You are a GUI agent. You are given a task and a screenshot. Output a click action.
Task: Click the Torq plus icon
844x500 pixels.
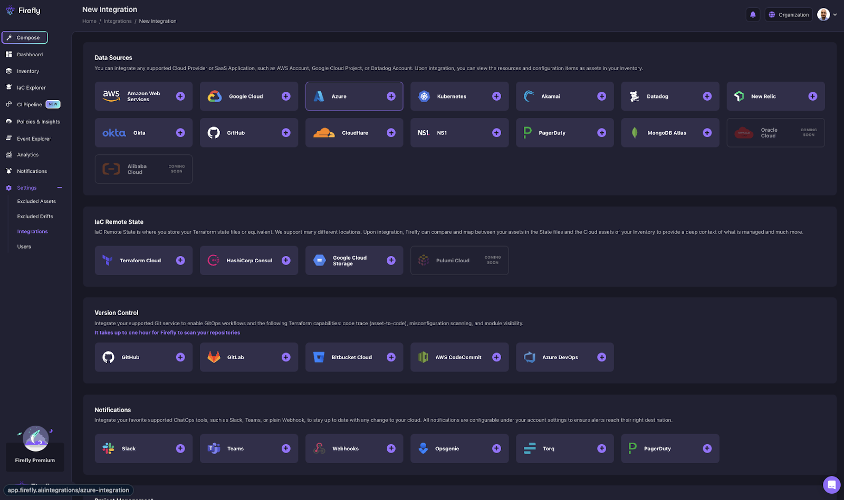(602, 448)
